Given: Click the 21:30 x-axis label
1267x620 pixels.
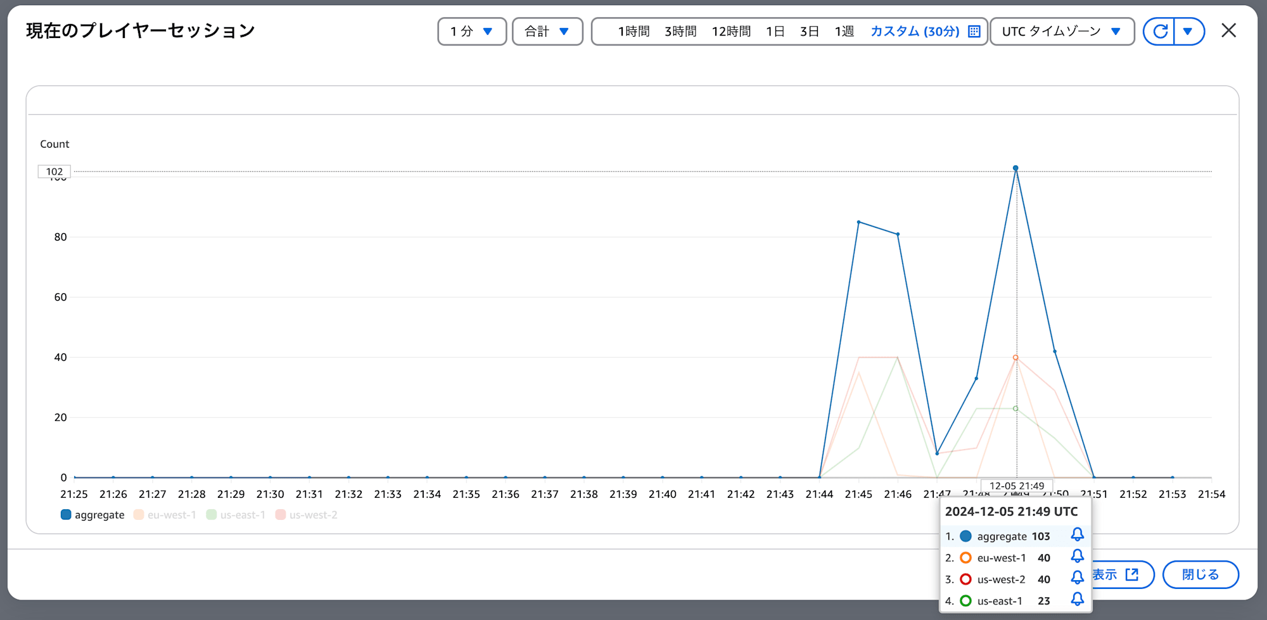Looking at the screenshot, I should (270, 494).
